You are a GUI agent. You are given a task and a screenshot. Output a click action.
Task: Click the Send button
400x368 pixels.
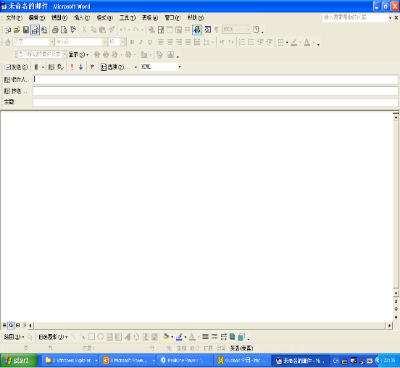tap(17, 67)
